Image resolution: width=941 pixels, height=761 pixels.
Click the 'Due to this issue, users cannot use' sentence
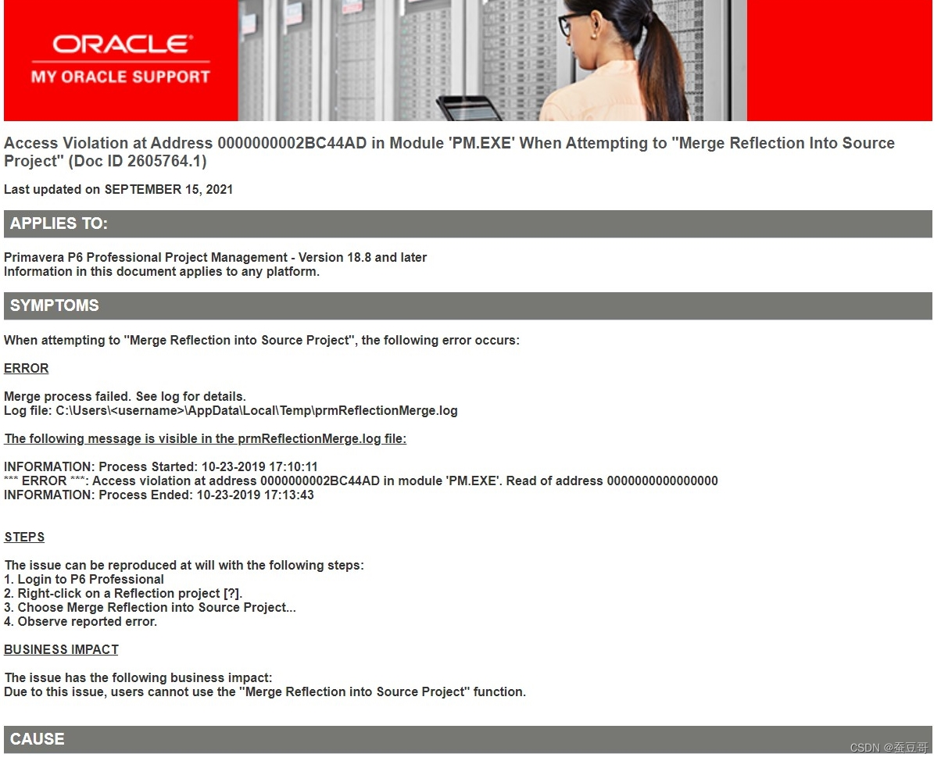pyautogui.click(x=265, y=692)
